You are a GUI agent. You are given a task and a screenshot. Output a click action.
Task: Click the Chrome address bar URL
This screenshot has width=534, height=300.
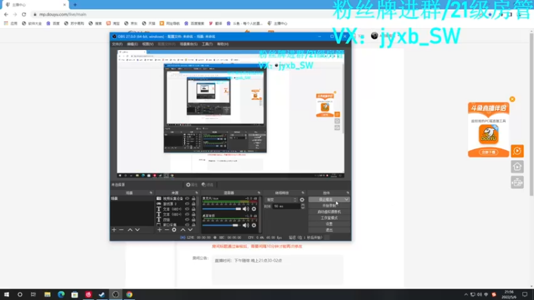[63, 14]
